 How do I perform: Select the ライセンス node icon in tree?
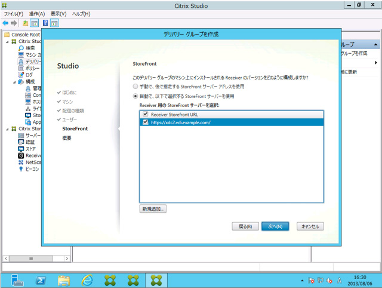click(28, 109)
